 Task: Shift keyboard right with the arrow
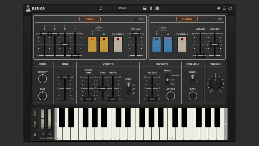(226, 124)
